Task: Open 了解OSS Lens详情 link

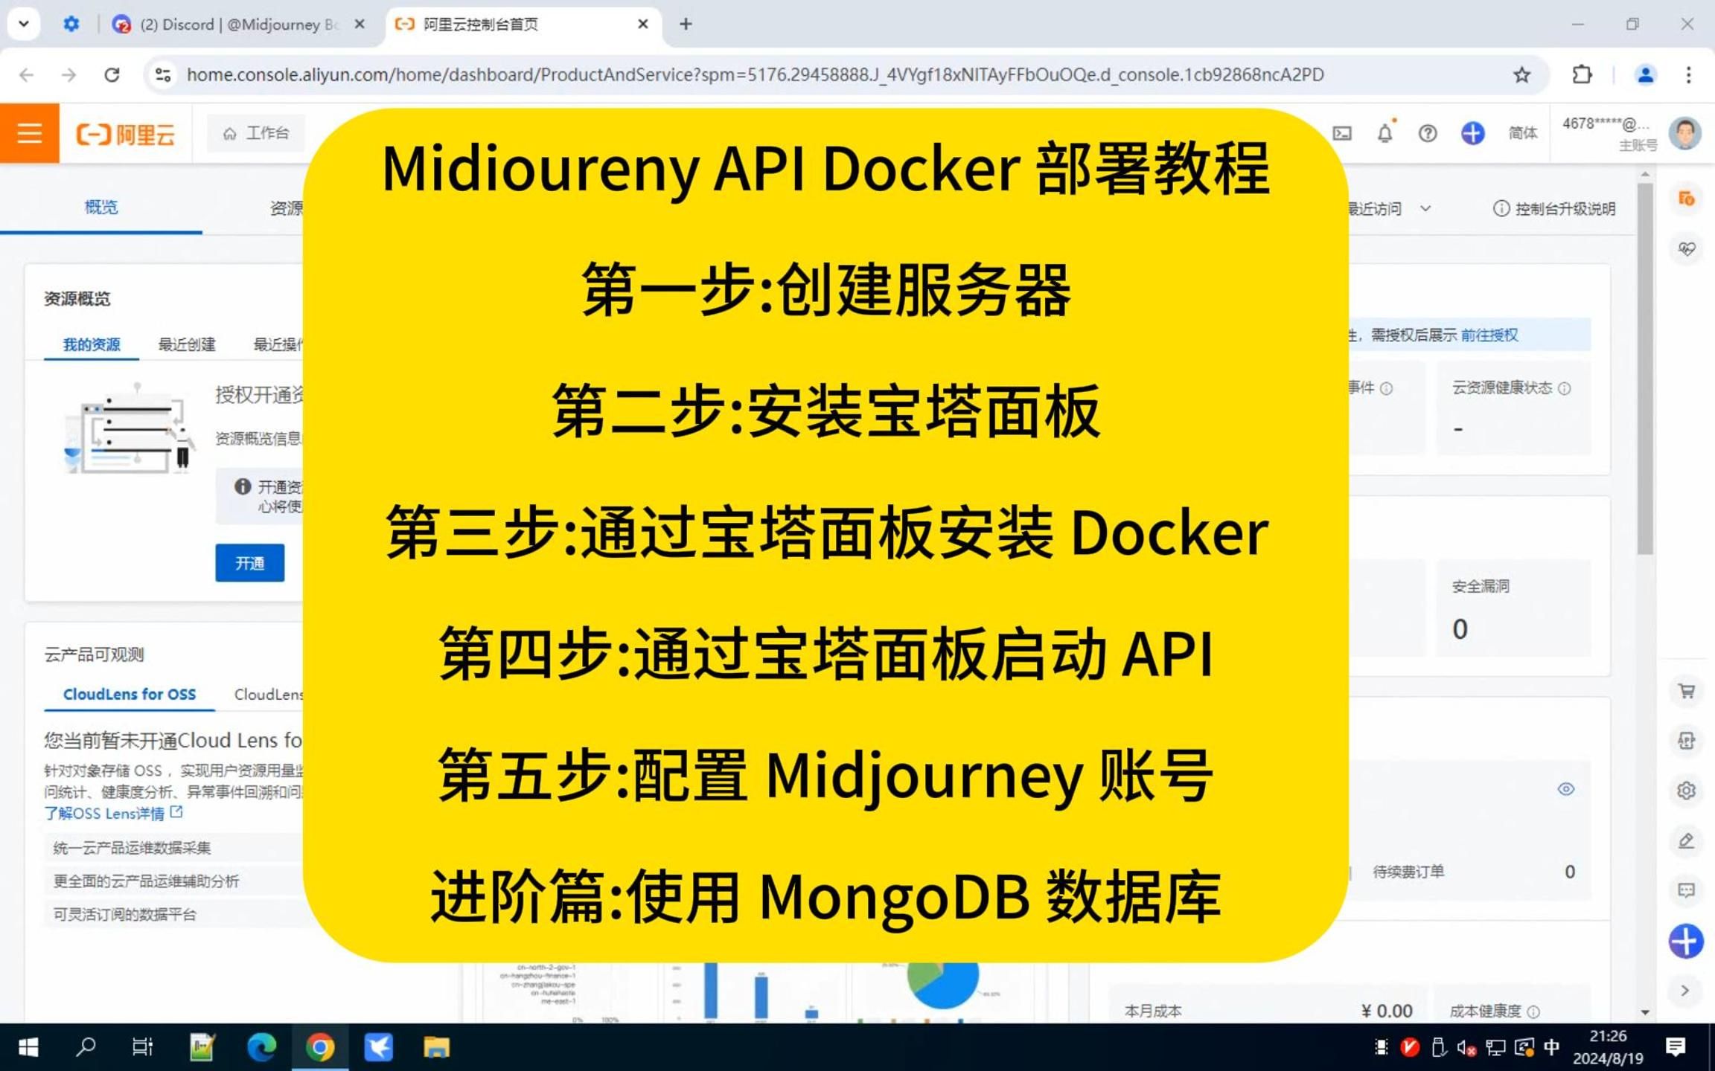Action: point(113,813)
